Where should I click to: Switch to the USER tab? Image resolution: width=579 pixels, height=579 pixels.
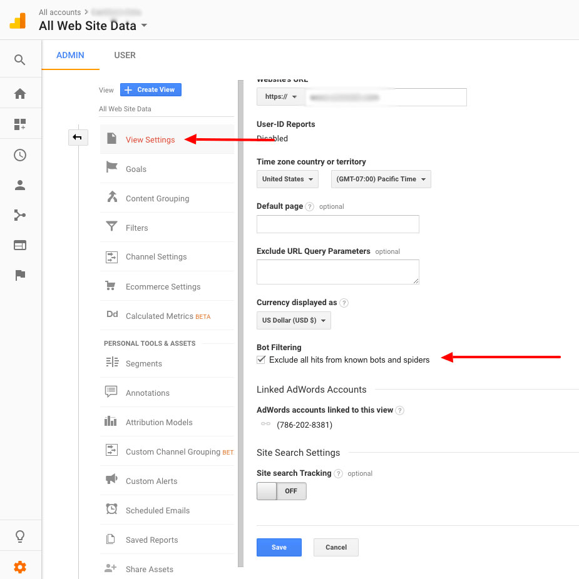click(125, 55)
